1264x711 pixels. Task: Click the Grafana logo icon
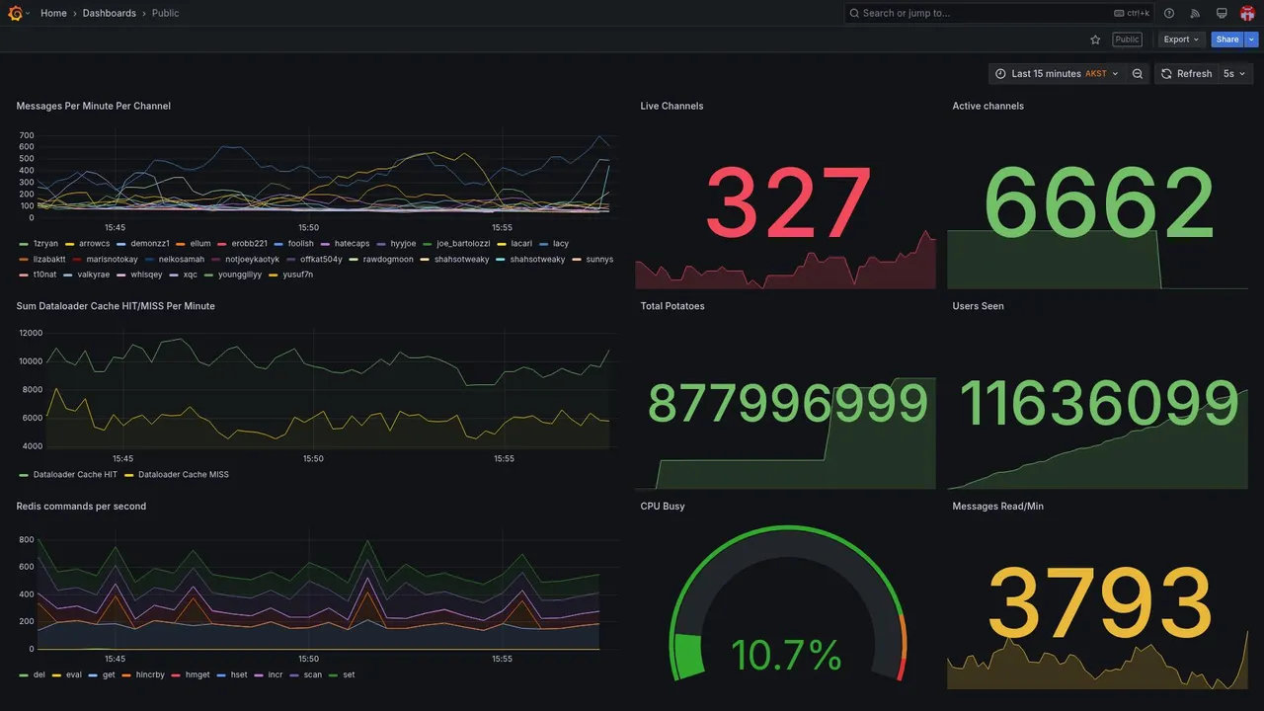pos(15,13)
